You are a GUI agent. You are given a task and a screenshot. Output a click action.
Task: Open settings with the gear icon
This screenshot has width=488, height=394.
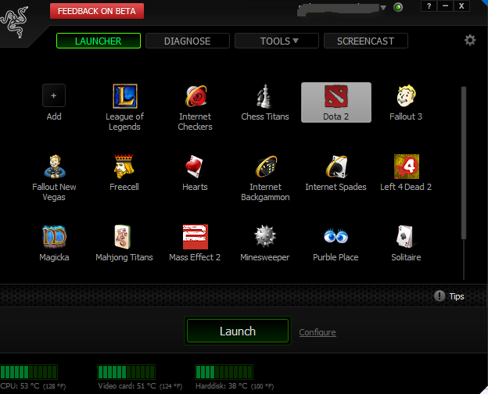tap(470, 40)
